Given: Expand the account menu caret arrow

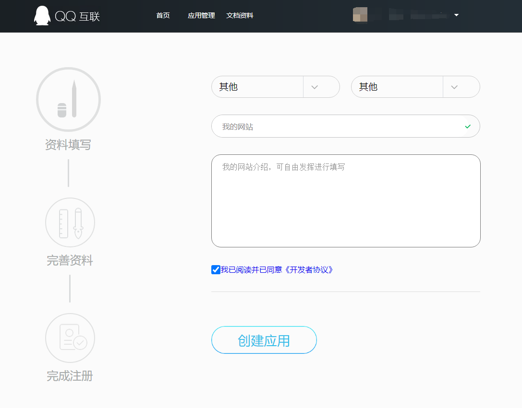Looking at the screenshot, I should tap(456, 15).
